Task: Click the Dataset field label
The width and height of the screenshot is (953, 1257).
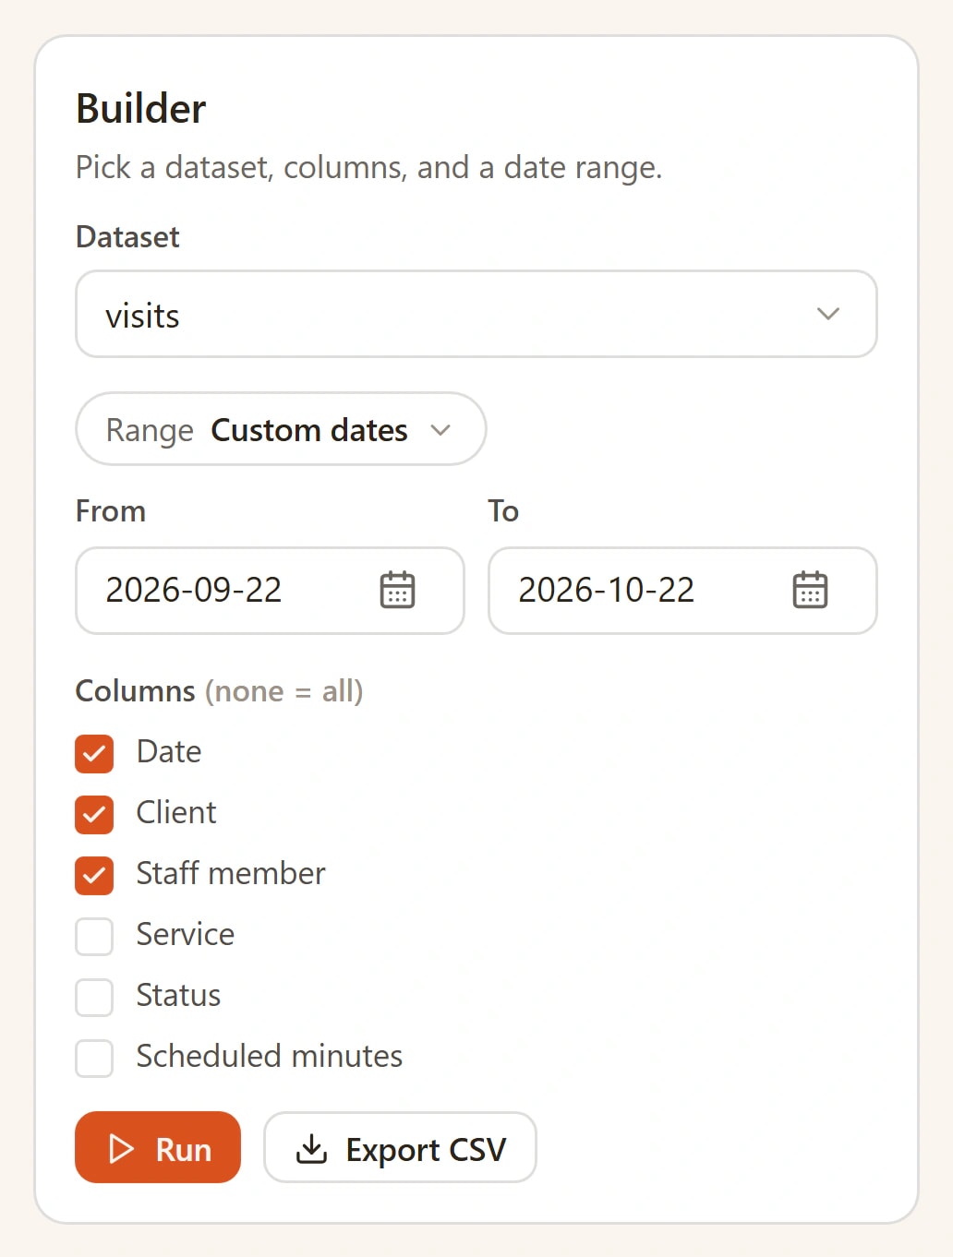Action: pos(127,237)
